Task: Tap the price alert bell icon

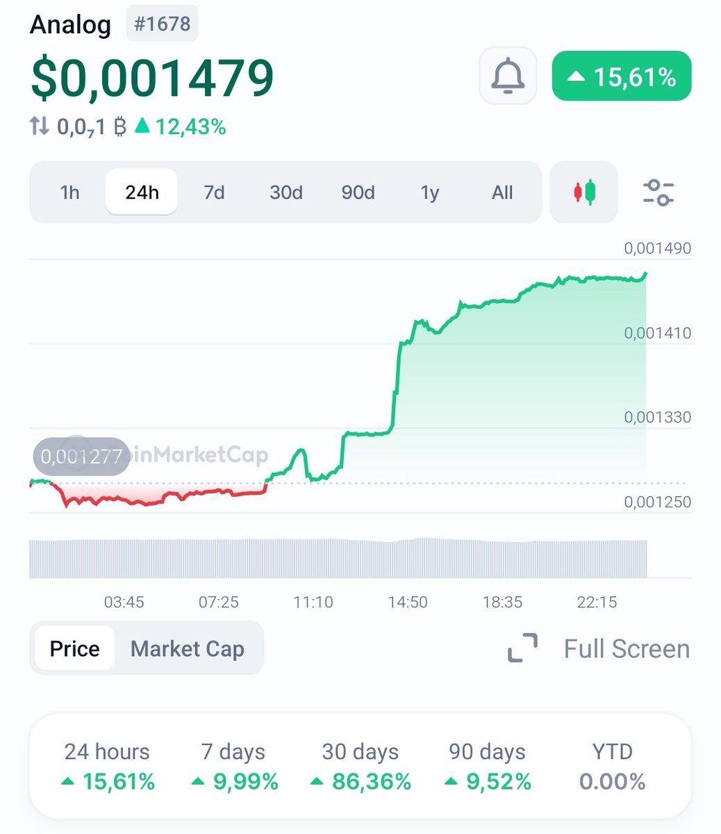Action: [508, 76]
